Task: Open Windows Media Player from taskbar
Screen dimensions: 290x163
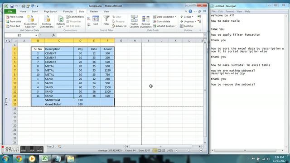Action: click(x=32, y=159)
